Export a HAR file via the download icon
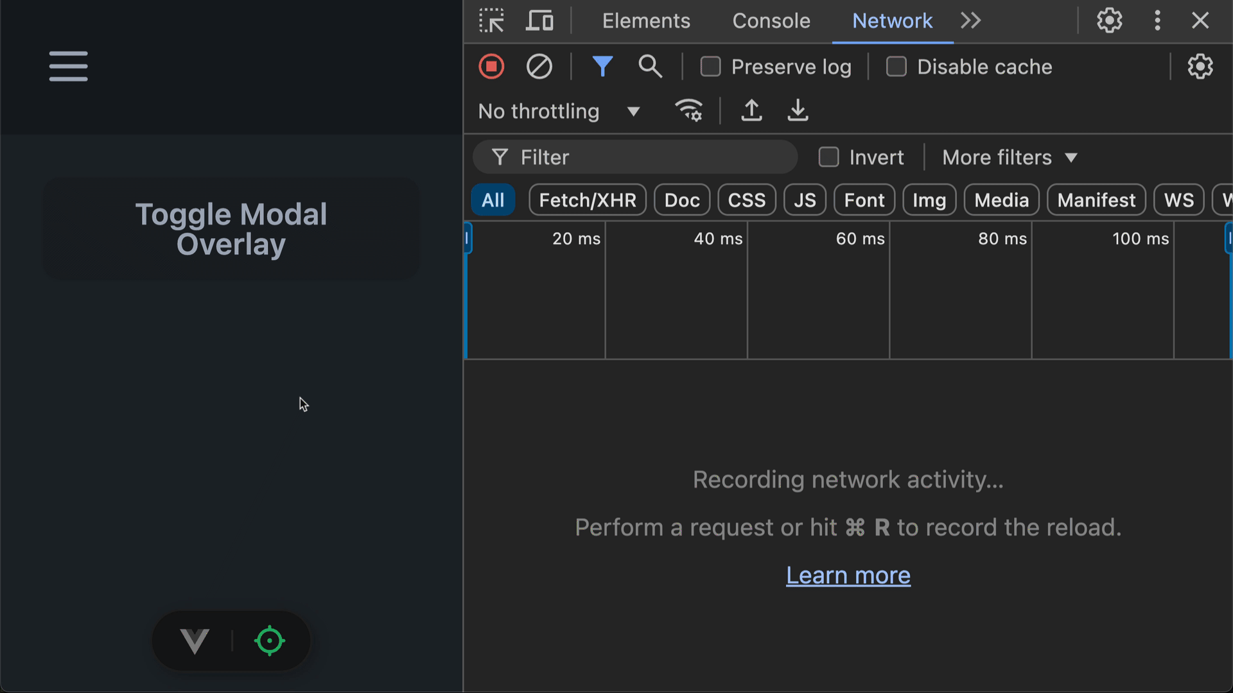This screenshot has height=693, width=1233. (798, 111)
